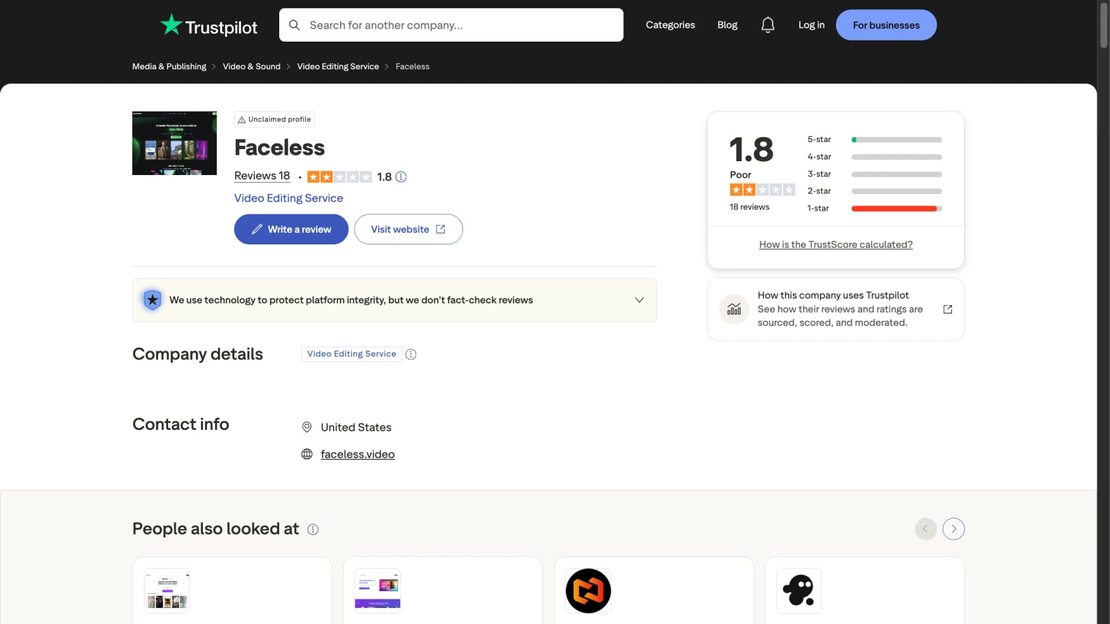Click the back arrow on the carousel
Image resolution: width=1110 pixels, height=624 pixels.
point(925,529)
